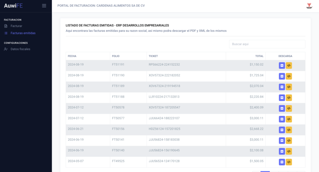Download PDF for invoice FT50578
The image size is (319, 172).
[x=282, y=108]
